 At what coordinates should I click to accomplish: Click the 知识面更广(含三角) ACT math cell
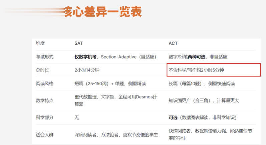click(x=204, y=100)
